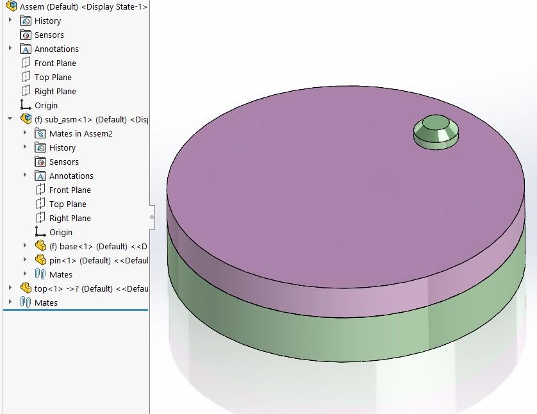This screenshot has width=537, height=414.
Task: Click the FeatureManager panel collapse handle
Action: click(152, 217)
